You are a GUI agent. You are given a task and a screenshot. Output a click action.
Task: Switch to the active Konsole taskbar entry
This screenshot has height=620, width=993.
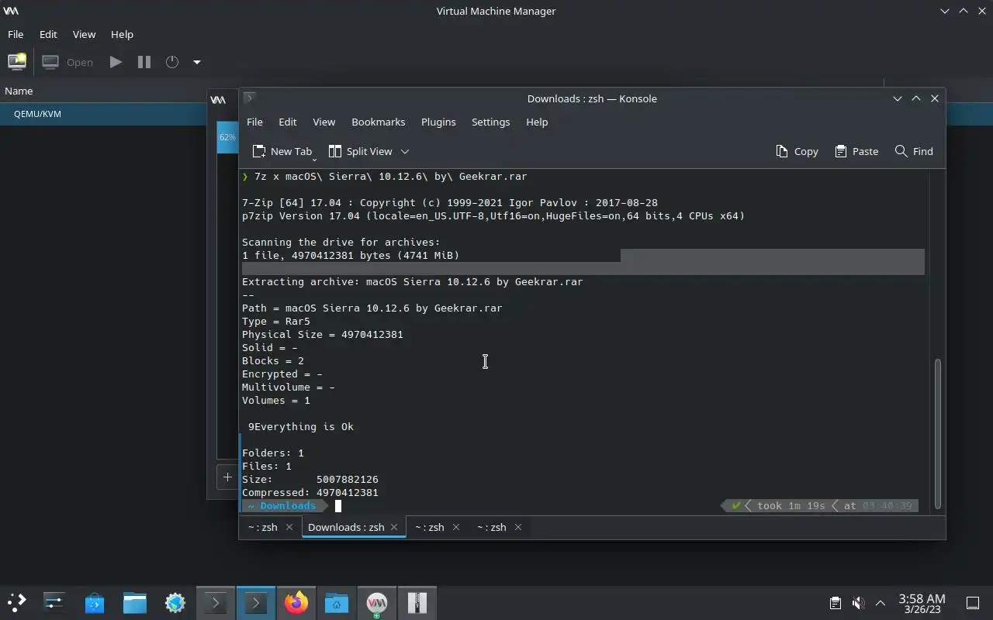(x=256, y=603)
